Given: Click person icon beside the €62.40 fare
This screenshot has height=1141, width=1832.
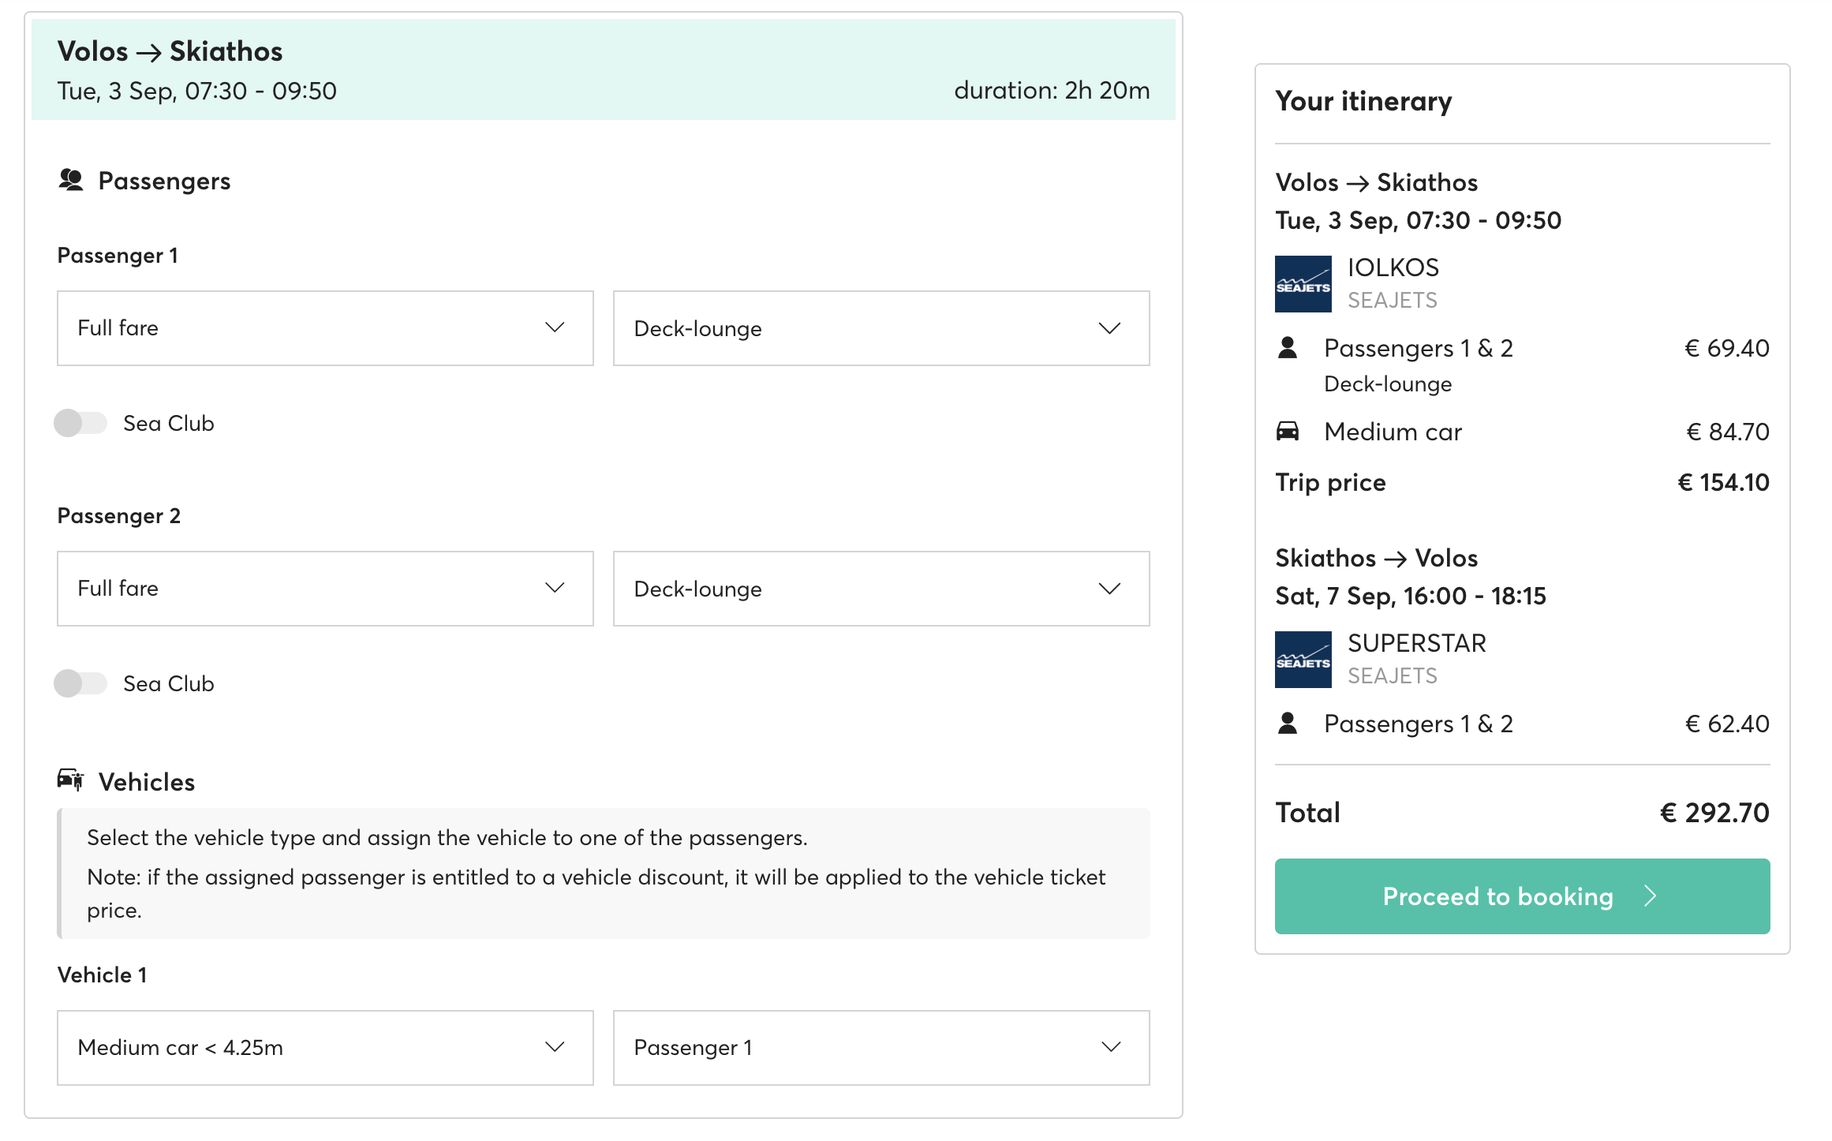Looking at the screenshot, I should click(1288, 723).
